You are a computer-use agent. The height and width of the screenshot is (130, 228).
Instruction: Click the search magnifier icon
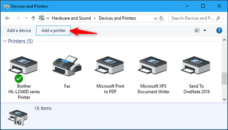click(218, 18)
